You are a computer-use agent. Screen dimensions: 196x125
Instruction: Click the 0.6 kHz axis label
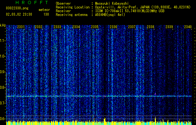tap(3, 119)
